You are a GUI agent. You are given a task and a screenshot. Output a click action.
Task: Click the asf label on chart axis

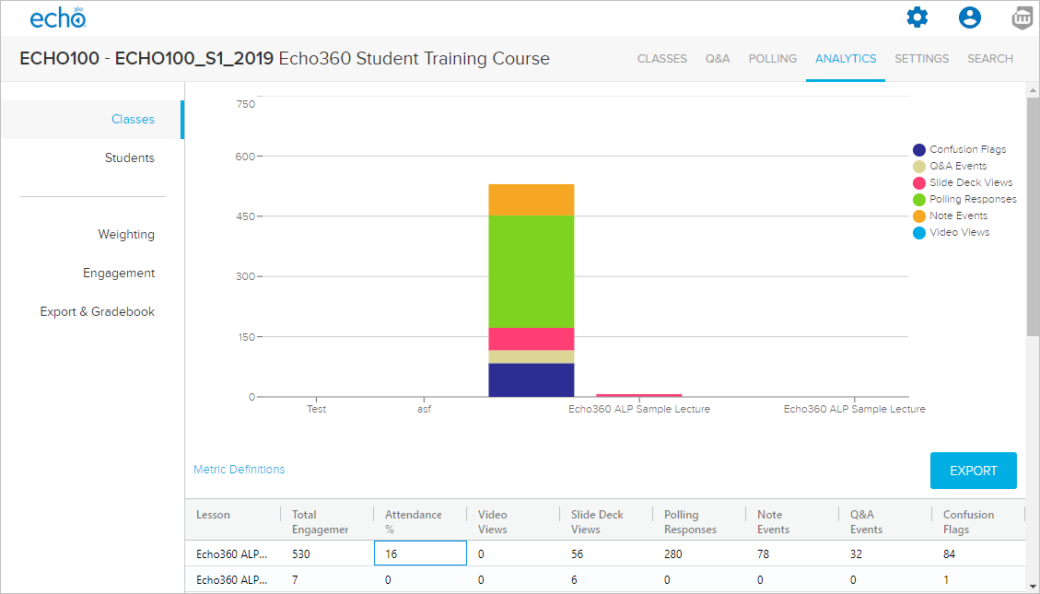point(424,409)
